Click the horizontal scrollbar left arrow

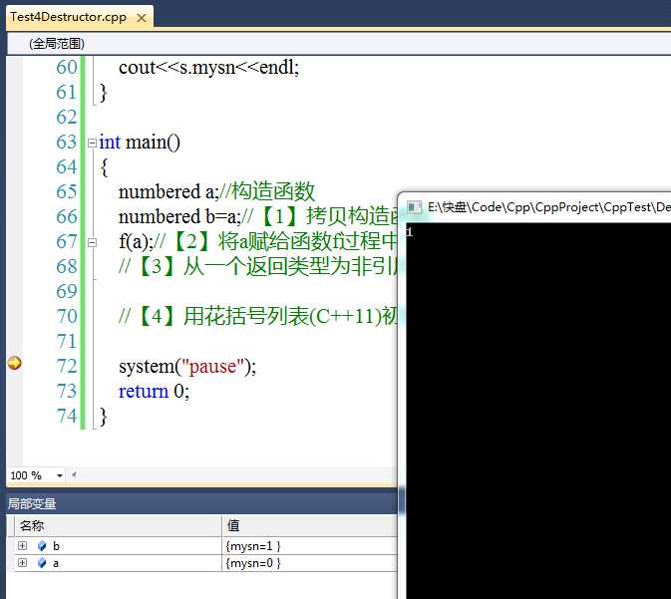[x=74, y=474]
